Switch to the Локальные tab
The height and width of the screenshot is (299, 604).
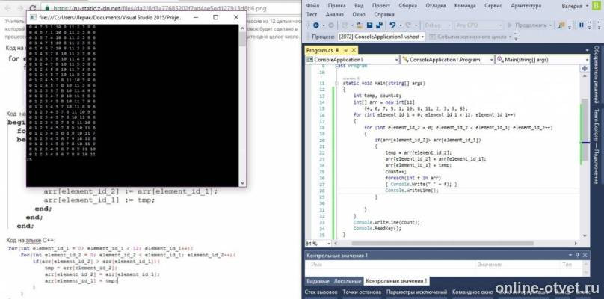pyautogui.click(x=348, y=281)
